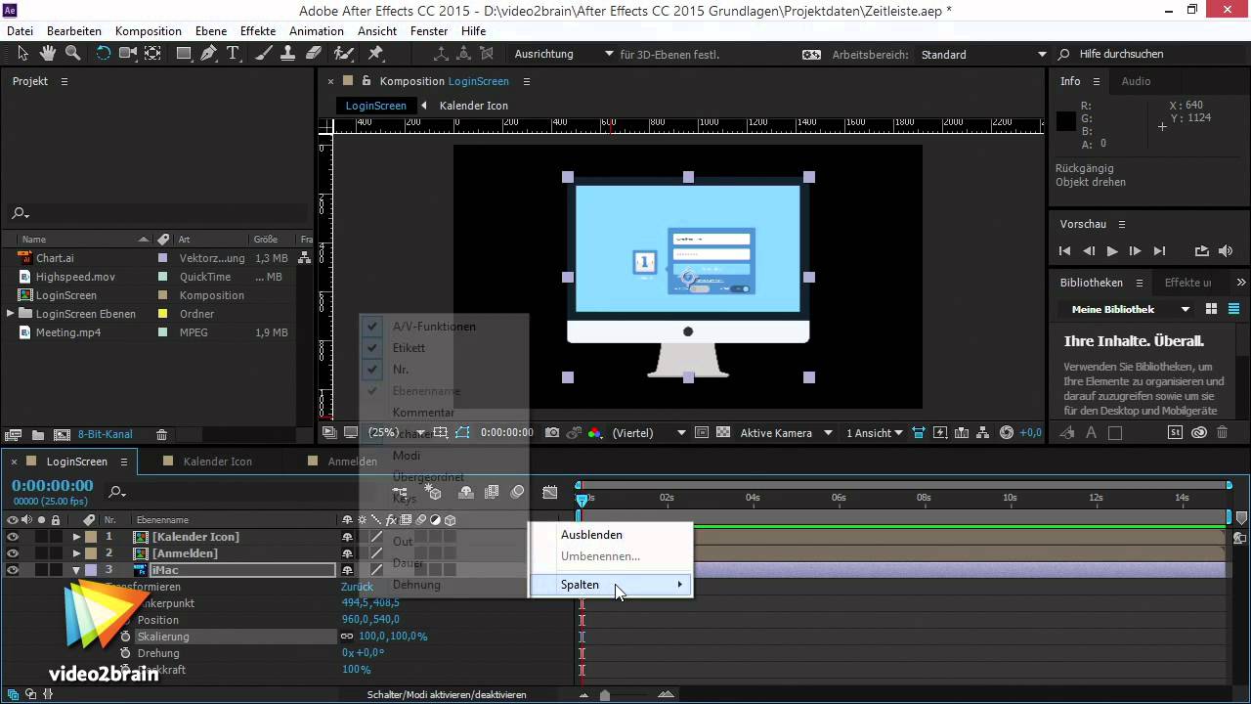Select the Roto Brush tool
The image size is (1251, 704).
(x=343, y=54)
